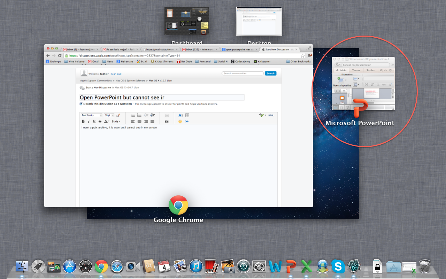Select Tablas tab in PowerPoint ribbon
The height and width of the screenshot is (279, 446).
pos(370,70)
